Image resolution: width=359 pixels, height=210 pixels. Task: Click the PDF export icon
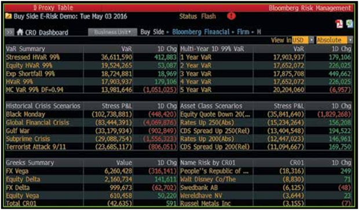click(339, 24)
